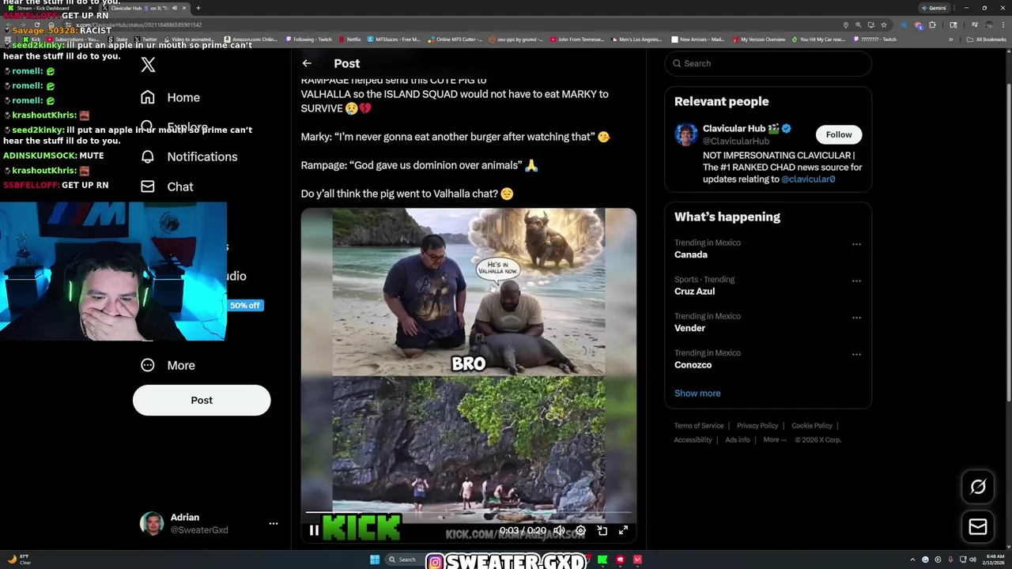The width and height of the screenshot is (1012, 569).
Task: Expand the footer More menu
Action: click(775, 440)
